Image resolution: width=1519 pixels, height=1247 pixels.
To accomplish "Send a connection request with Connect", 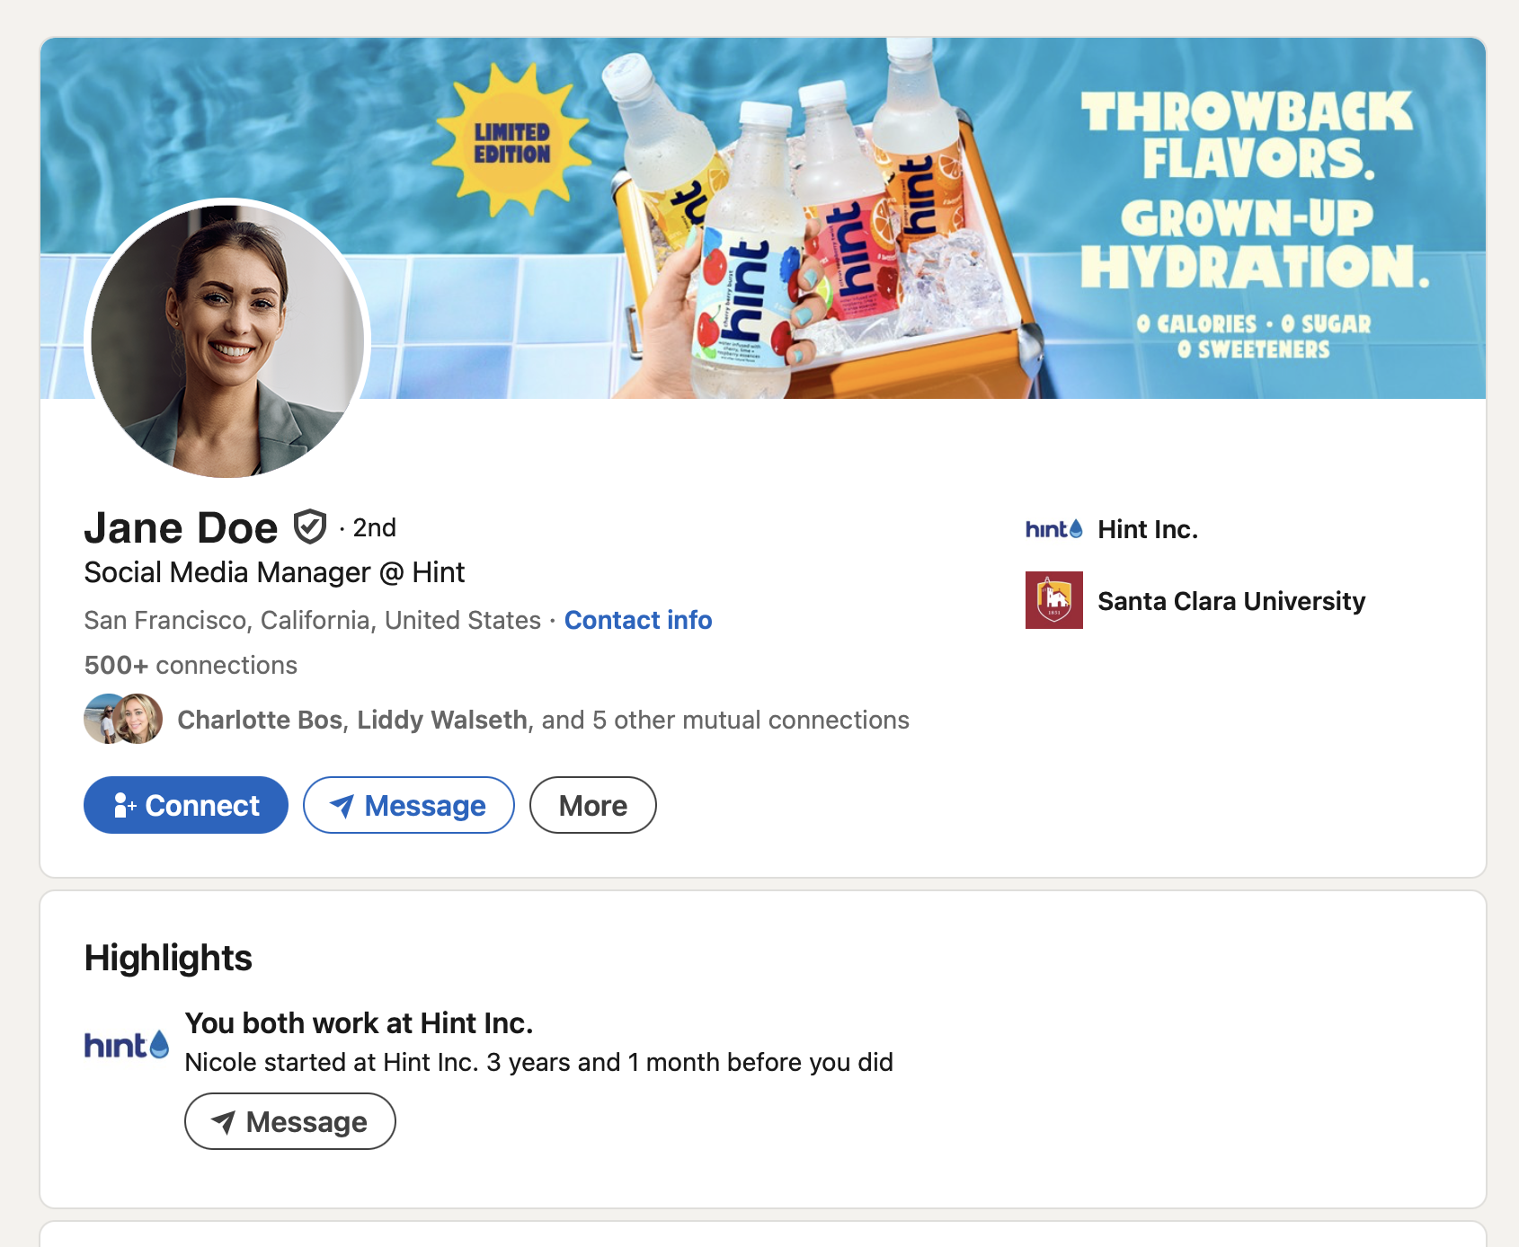I will click(186, 805).
